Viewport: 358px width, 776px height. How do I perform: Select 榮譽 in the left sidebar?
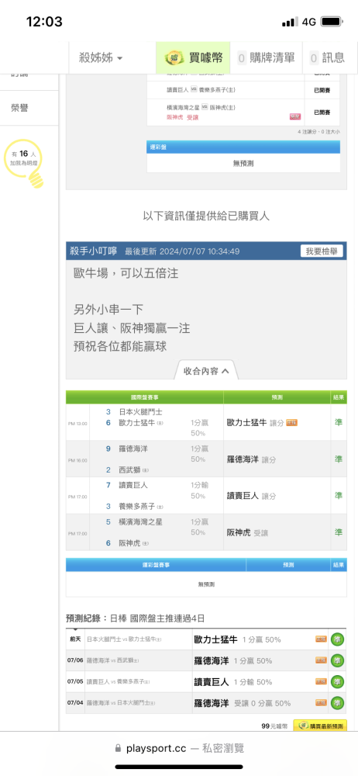20,108
